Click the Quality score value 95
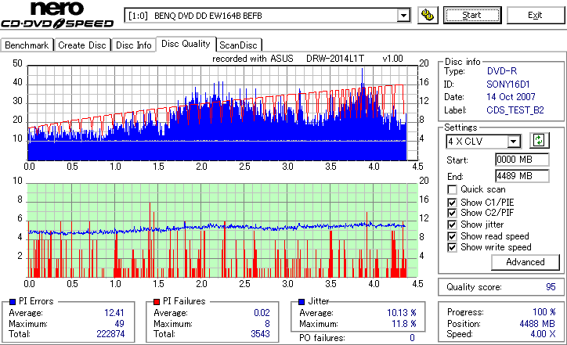567x345 pixels. (x=551, y=287)
